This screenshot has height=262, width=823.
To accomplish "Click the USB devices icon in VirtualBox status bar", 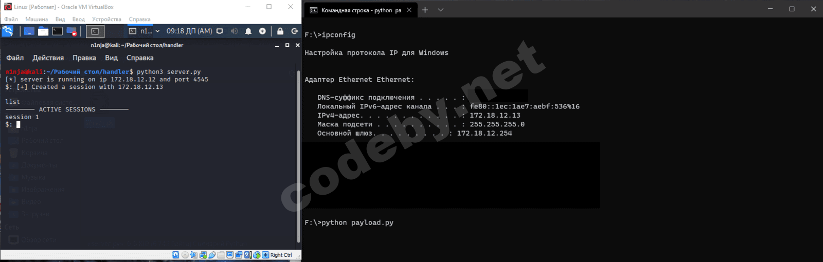I will 212,255.
